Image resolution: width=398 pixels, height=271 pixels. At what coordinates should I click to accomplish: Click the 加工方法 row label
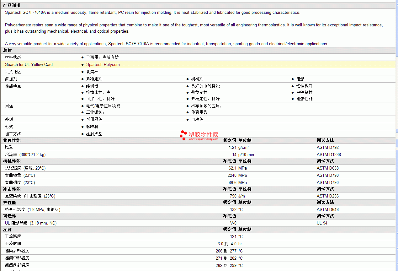point(13,134)
